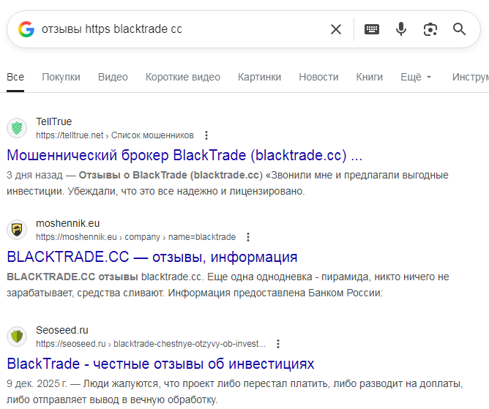Open options menu for moshennik.eu result

tap(248, 237)
